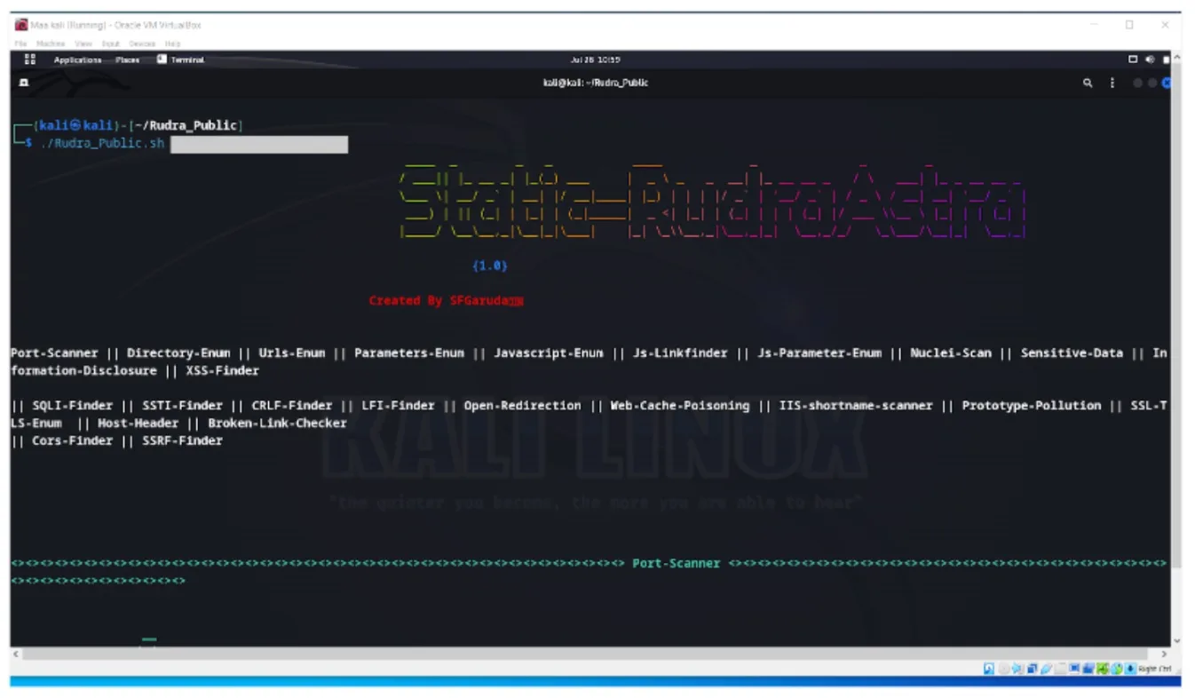Screen dimensions: 1195x698
Task: Open the terminal three-dots options menu
Action: point(1112,83)
